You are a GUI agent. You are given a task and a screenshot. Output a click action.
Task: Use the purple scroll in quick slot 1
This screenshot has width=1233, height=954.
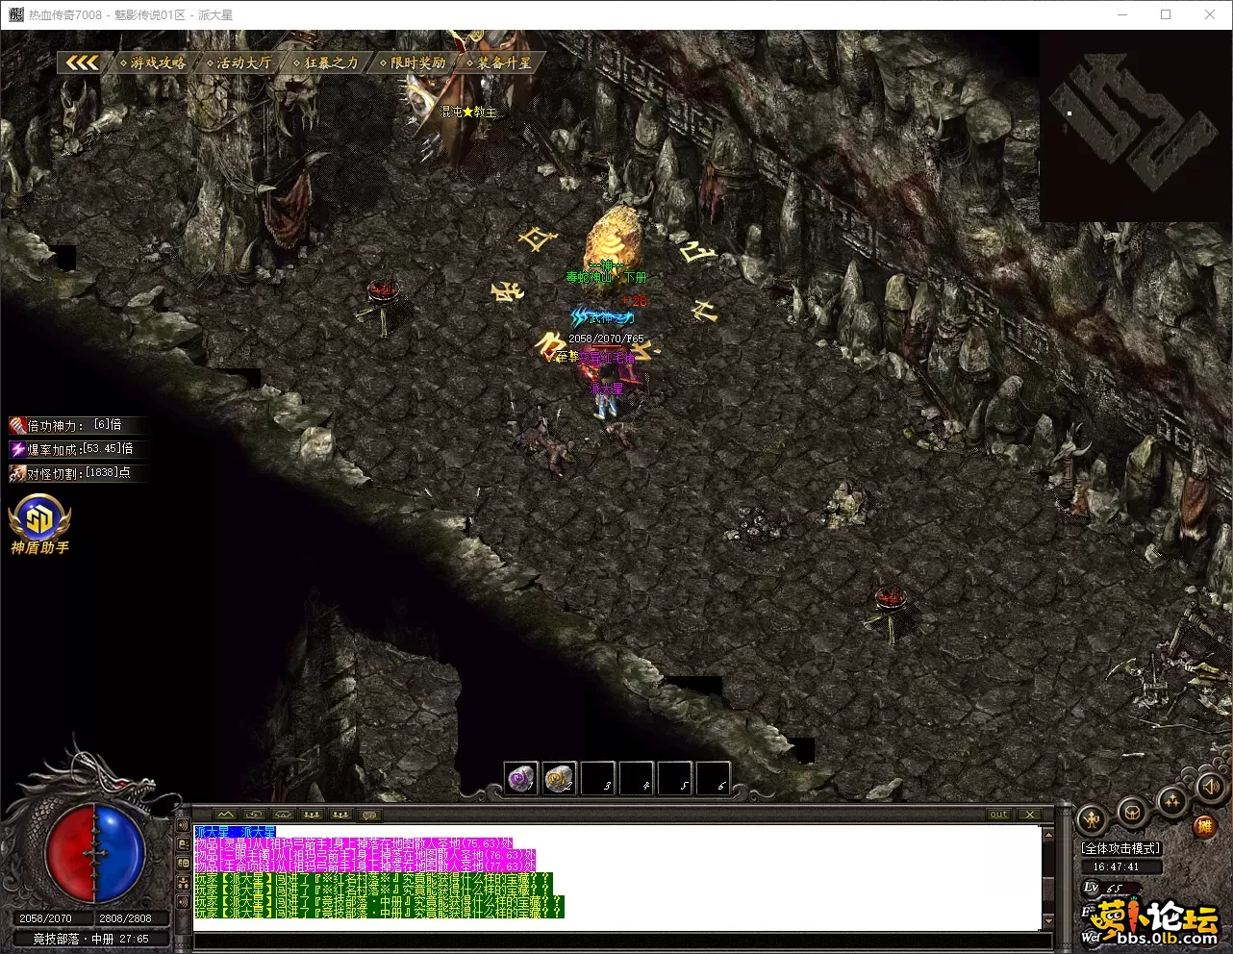(521, 778)
